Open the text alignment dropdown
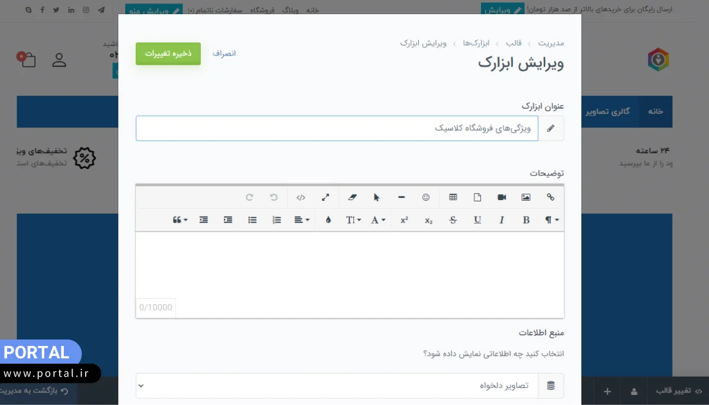Image resolution: width=709 pixels, height=405 pixels. tap(301, 219)
